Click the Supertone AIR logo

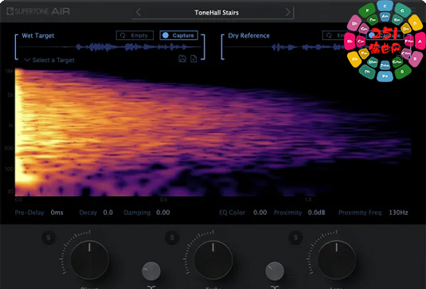point(38,11)
